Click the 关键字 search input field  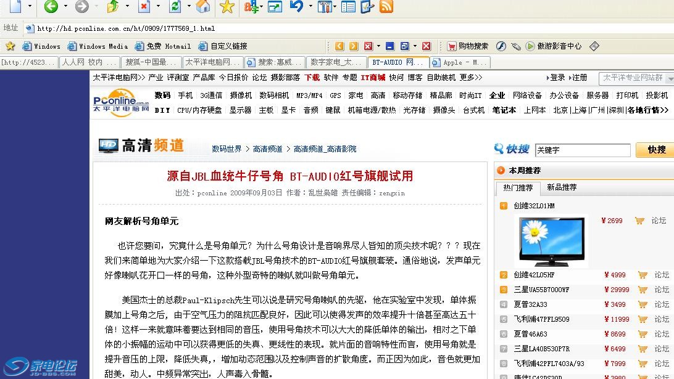(x=583, y=150)
